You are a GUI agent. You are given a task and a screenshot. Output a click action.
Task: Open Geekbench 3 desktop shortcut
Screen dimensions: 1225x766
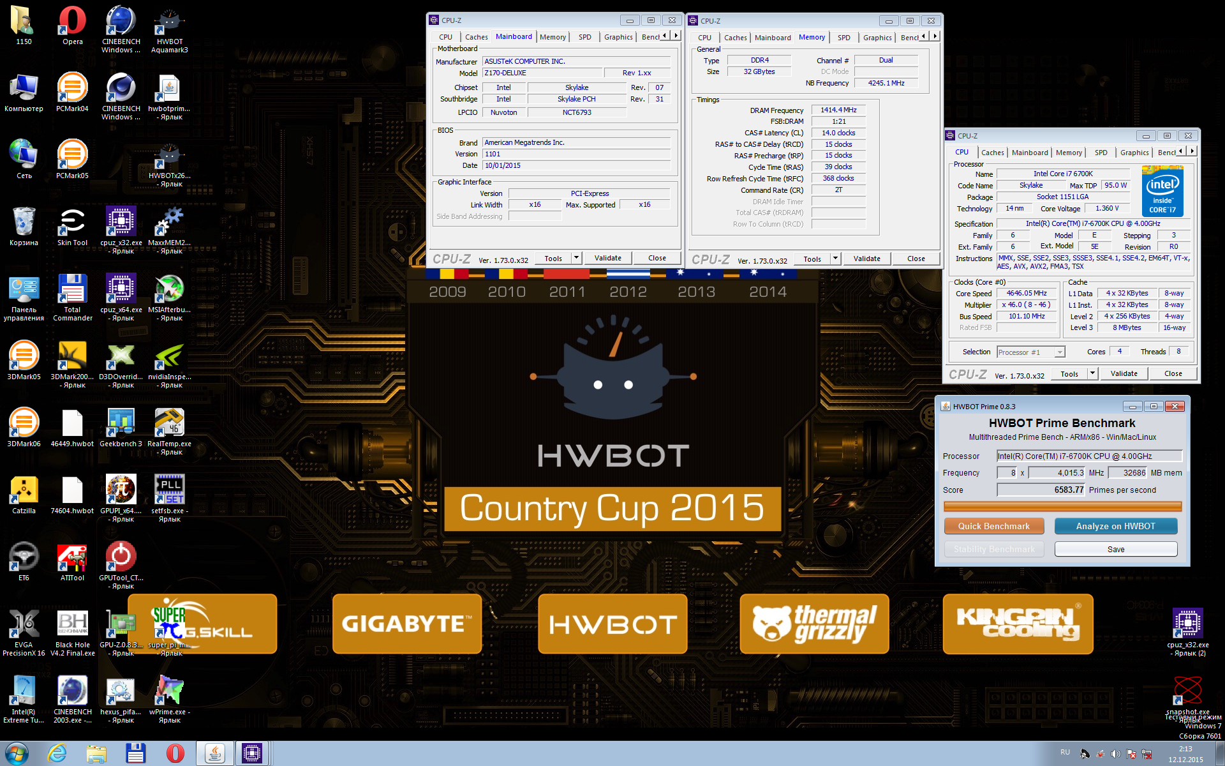click(121, 428)
